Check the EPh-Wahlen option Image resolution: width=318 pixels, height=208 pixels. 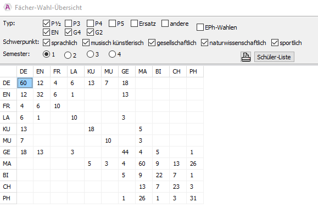(200, 27)
